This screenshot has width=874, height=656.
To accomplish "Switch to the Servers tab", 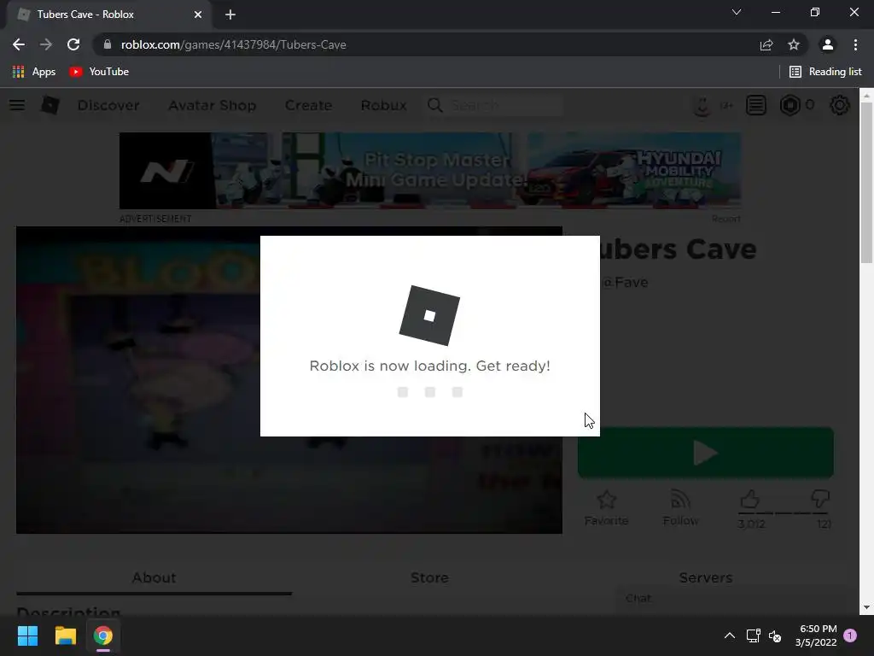I will [x=706, y=578].
